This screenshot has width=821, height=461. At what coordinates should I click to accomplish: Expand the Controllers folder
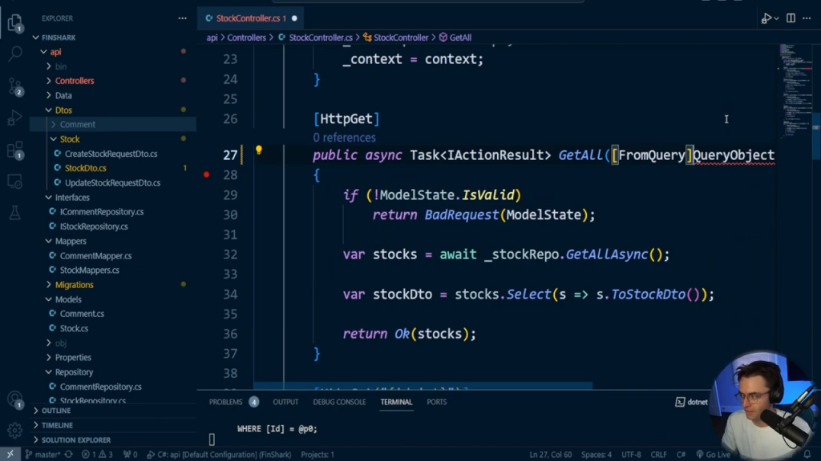(74, 81)
